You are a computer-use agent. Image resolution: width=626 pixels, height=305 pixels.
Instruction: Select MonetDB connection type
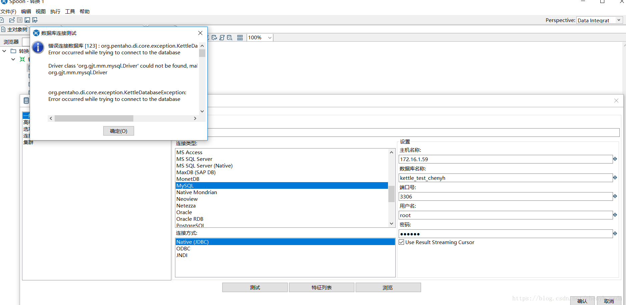[282, 179]
